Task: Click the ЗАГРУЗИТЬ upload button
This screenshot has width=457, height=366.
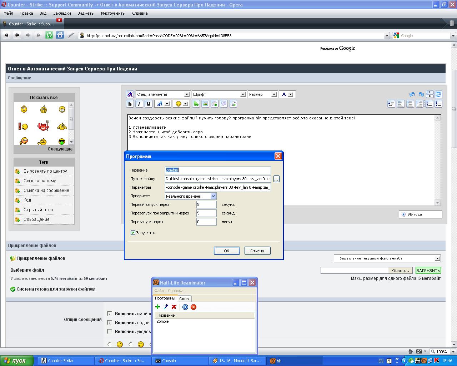Action: 428,271
